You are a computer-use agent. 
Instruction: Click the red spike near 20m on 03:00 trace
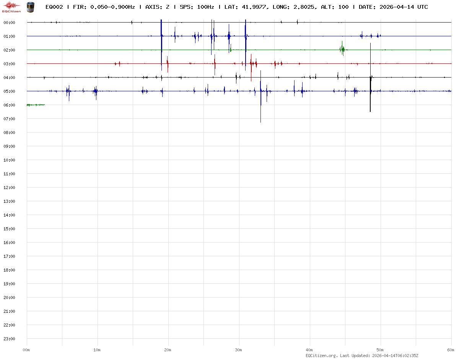coord(168,64)
